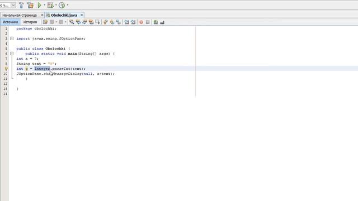The width and height of the screenshot is (358, 201).
Task: Collapse the import fold on line 3
Action: click(12, 39)
